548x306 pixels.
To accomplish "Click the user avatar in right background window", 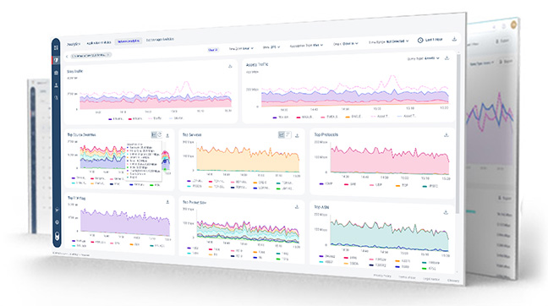I will 513,25.
